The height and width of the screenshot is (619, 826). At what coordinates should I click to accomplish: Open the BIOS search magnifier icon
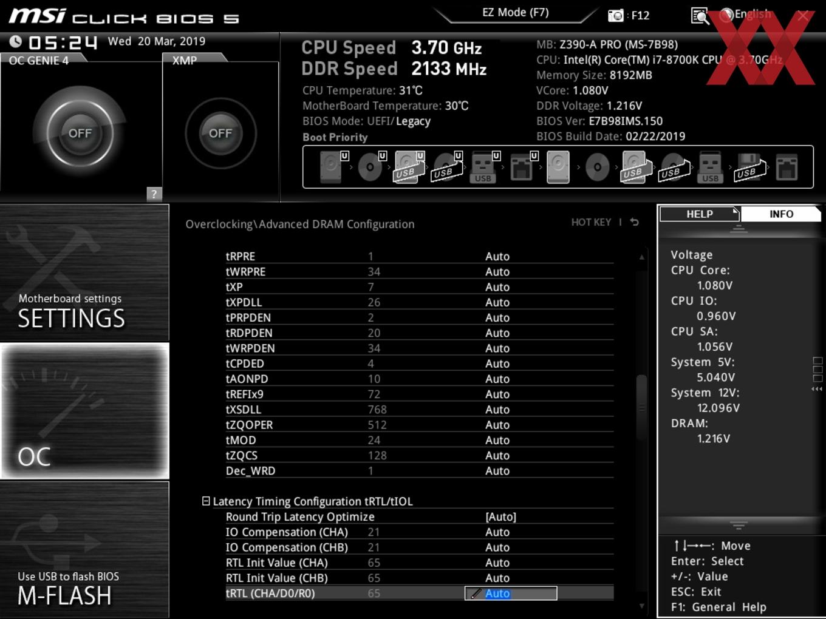click(x=700, y=16)
